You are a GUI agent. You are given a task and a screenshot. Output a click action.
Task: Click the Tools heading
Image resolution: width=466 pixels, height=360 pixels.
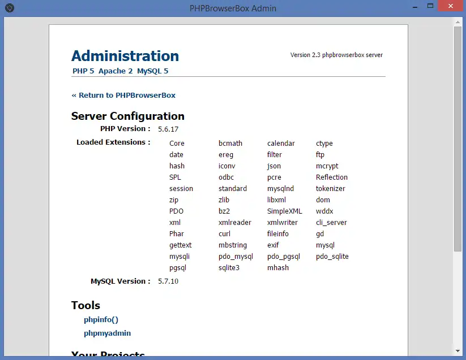point(85,305)
